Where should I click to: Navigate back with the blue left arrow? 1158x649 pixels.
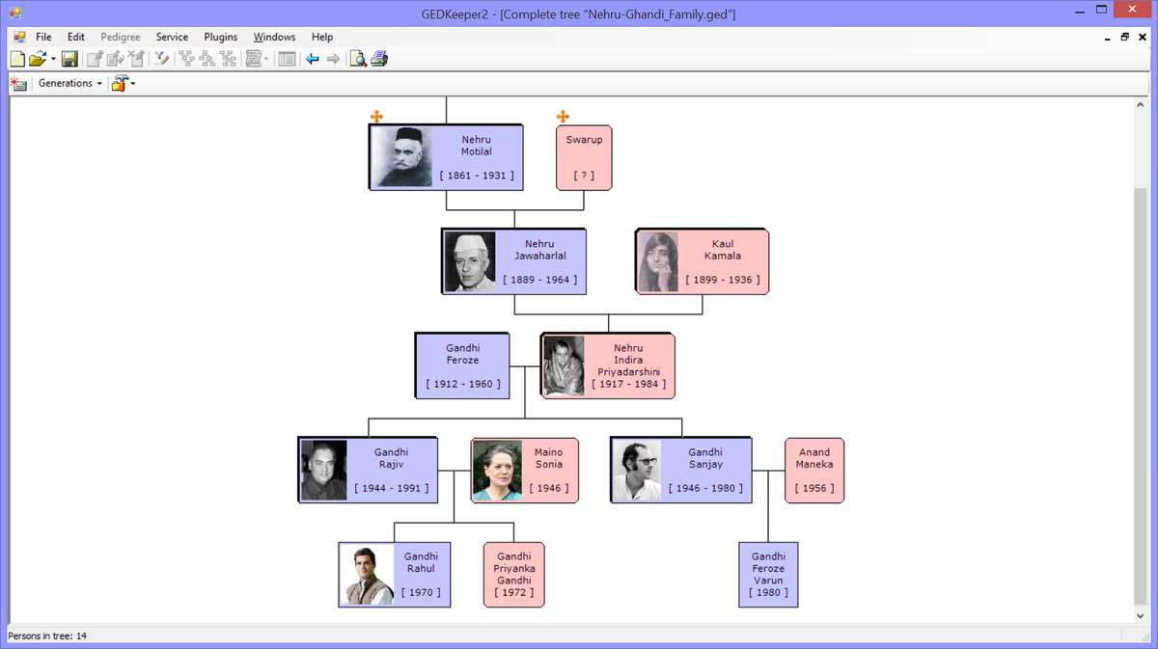(312, 60)
